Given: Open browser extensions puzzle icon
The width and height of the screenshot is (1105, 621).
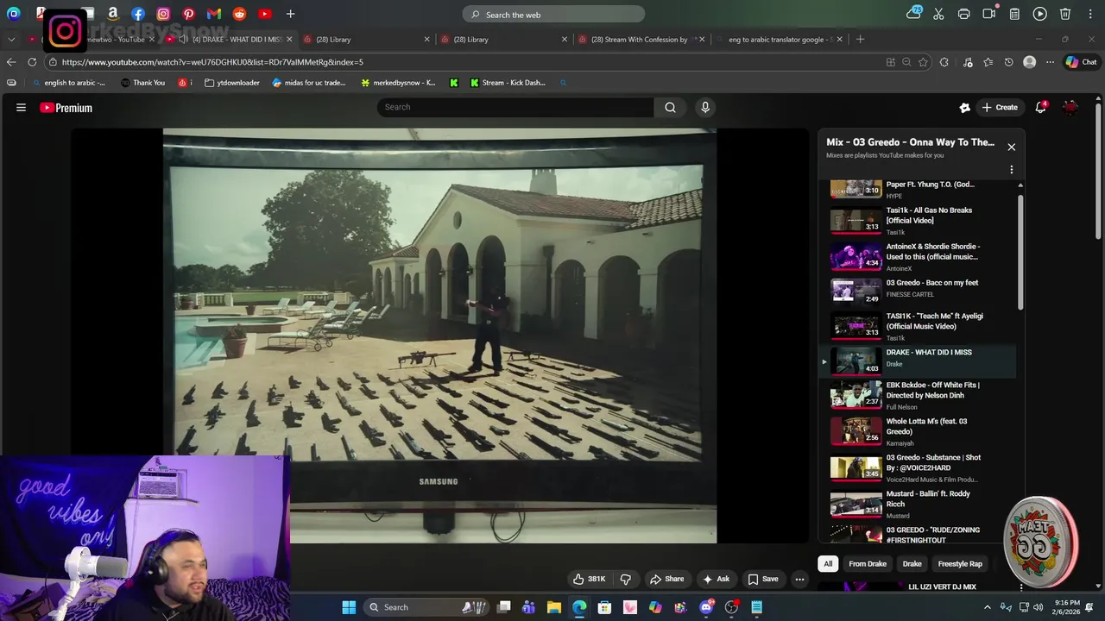Looking at the screenshot, I should pos(944,62).
